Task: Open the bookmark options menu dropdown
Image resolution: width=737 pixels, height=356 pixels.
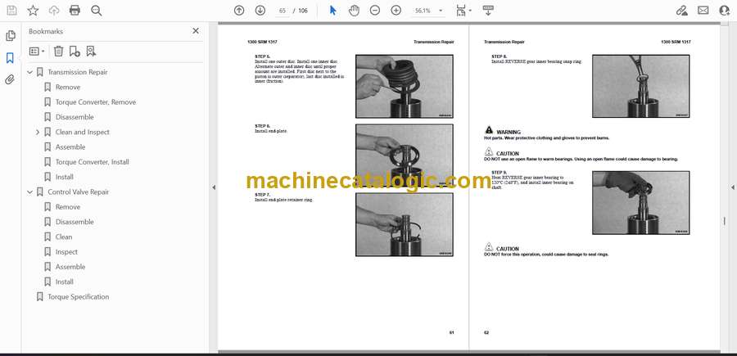Action: click(37, 52)
